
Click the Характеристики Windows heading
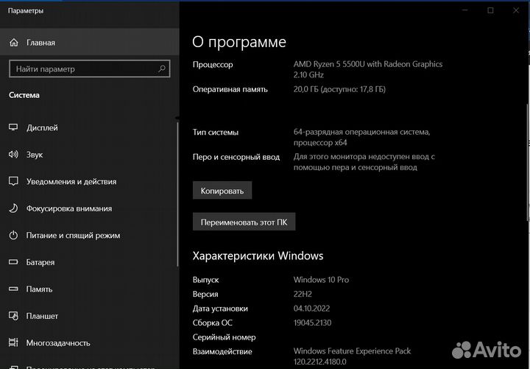pos(258,256)
